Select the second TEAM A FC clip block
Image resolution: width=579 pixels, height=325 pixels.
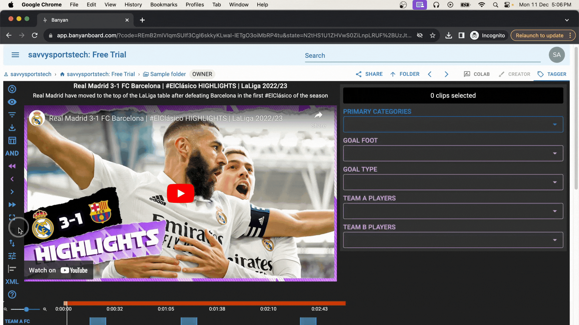[x=189, y=321]
